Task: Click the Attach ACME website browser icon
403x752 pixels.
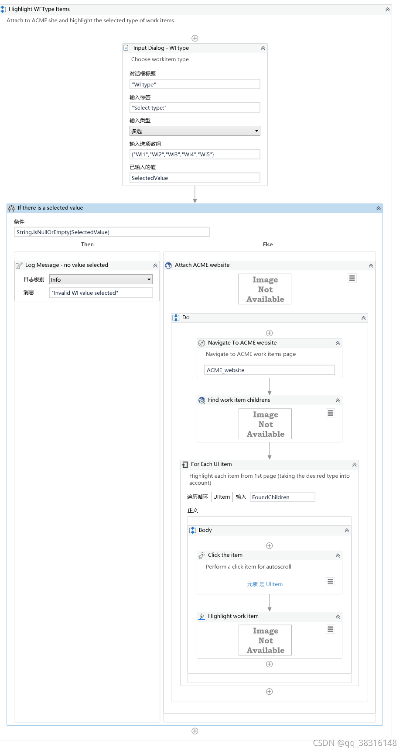Action: tap(168, 266)
